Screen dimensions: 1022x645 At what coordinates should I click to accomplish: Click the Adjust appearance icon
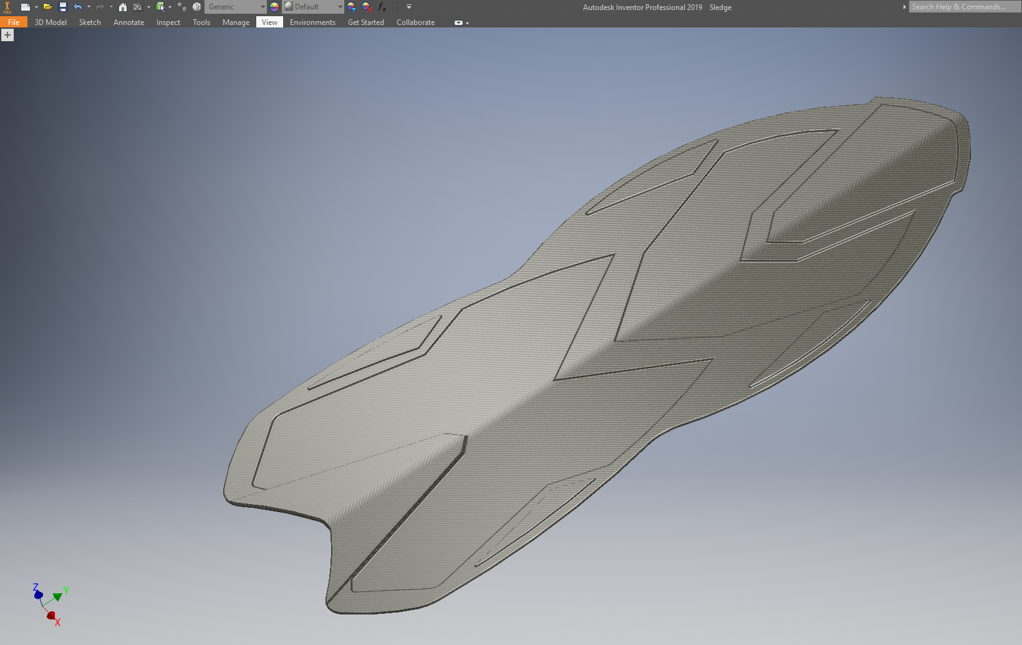(x=352, y=7)
